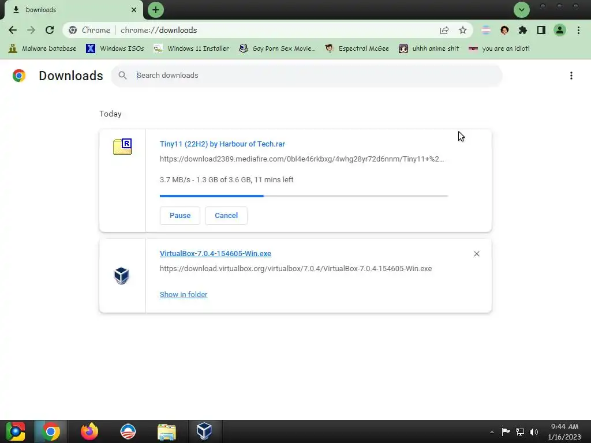
Task: Go back with the browser back arrow
Action: click(x=13, y=30)
